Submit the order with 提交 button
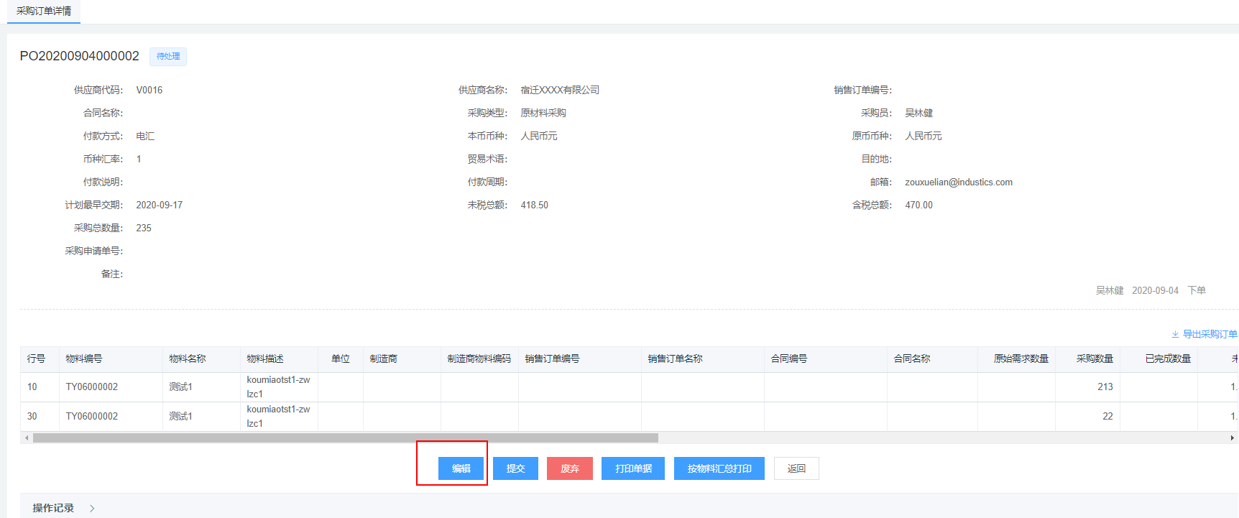The width and height of the screenshot is (1239, 518). pos(515,468)
